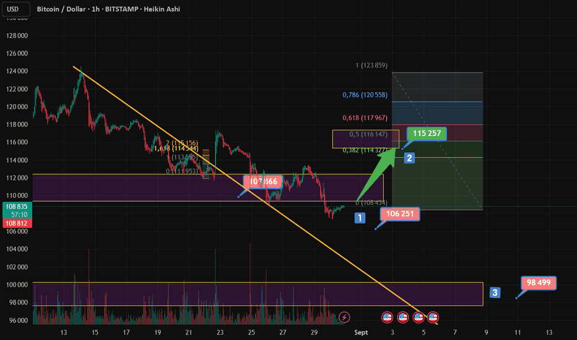Open the second US flag economic event

[x=402, y=317]
